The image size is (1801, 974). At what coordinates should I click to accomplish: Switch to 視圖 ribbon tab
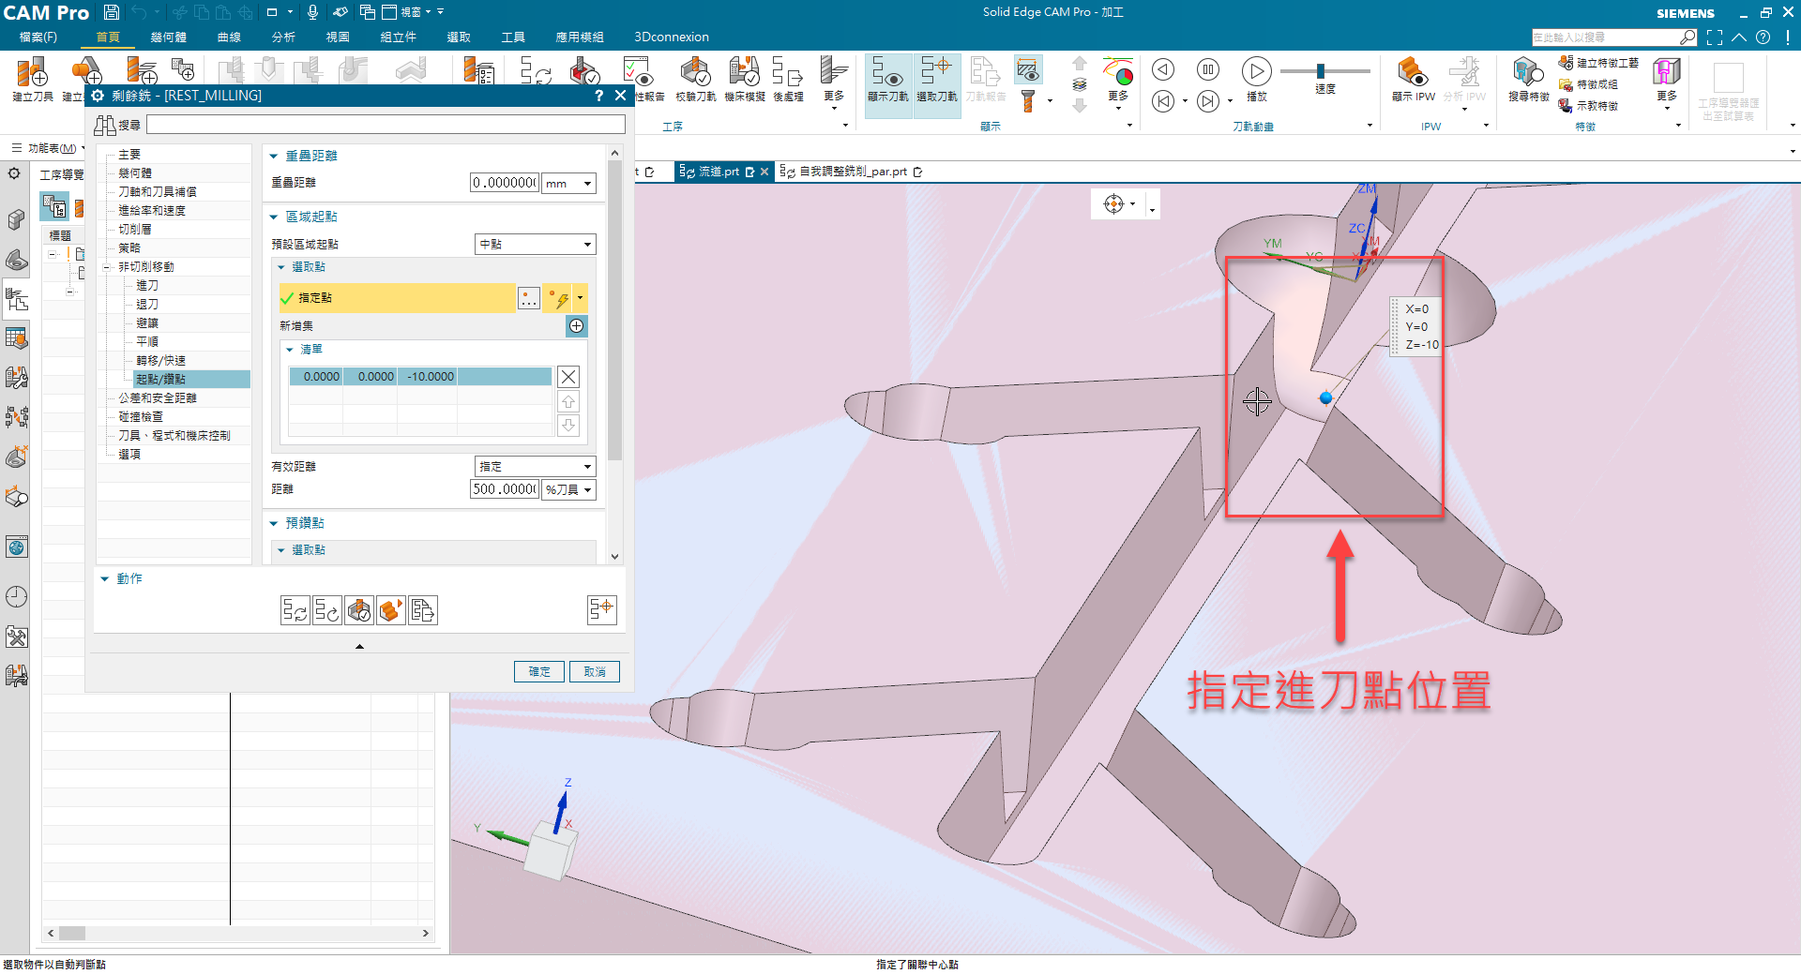click(338, 37)
